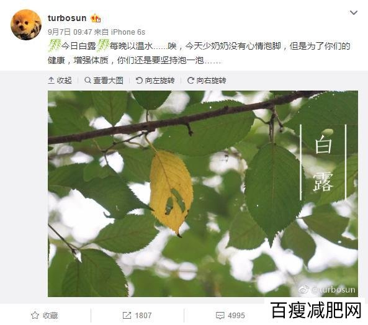Collapse the image with 收起

pyautogui.click(x=60, y=81)
